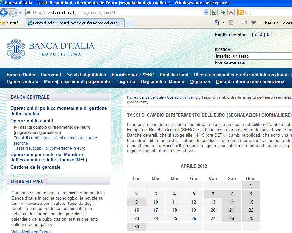Open the recent pages dropdown arrow

point(20,13)
